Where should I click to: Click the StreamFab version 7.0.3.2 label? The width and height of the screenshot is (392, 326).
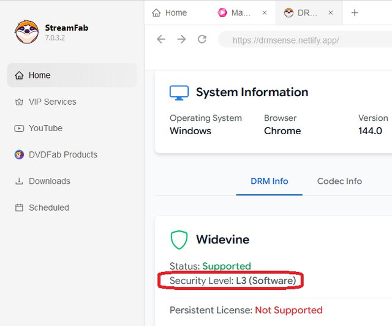55,38
